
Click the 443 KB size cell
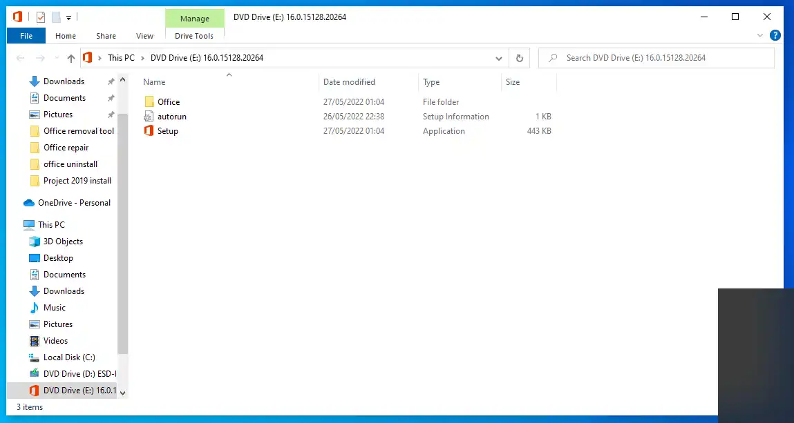[539, 131]
